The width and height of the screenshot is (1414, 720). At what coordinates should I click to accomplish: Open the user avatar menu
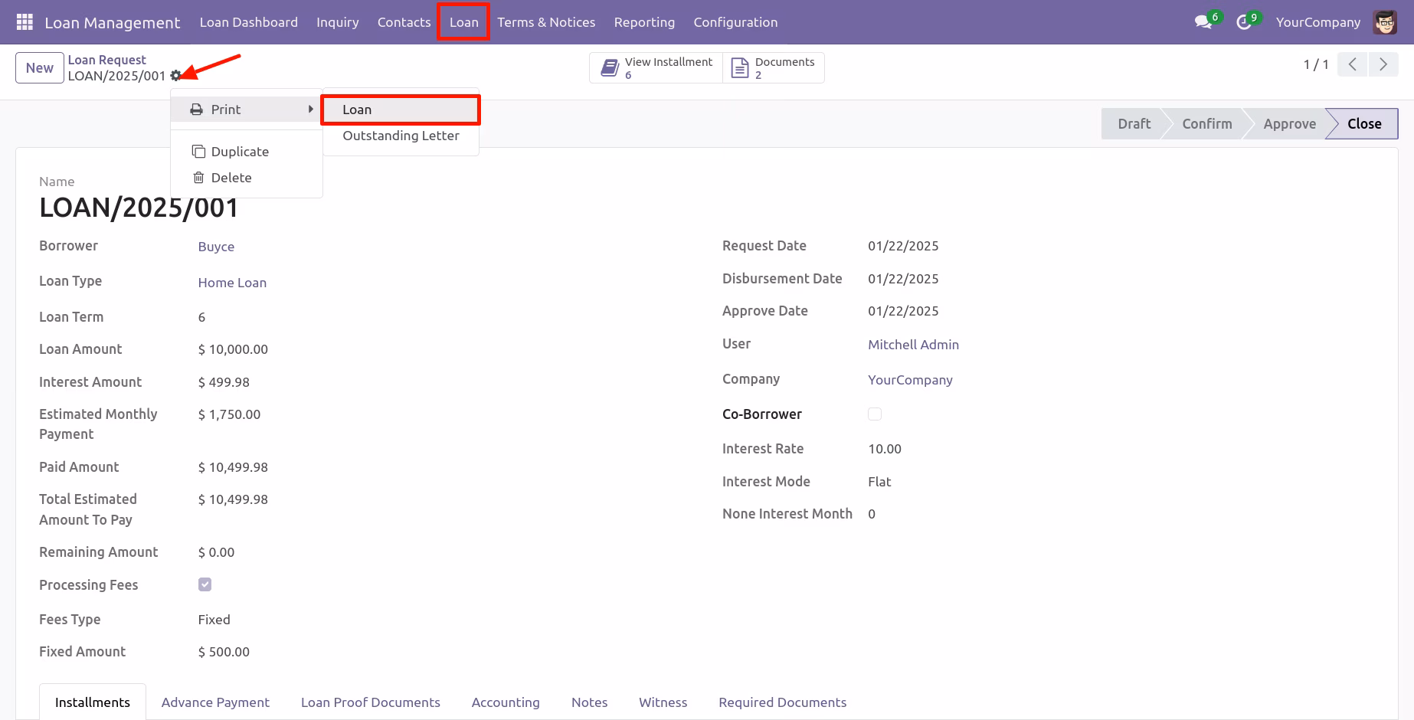1385,22
